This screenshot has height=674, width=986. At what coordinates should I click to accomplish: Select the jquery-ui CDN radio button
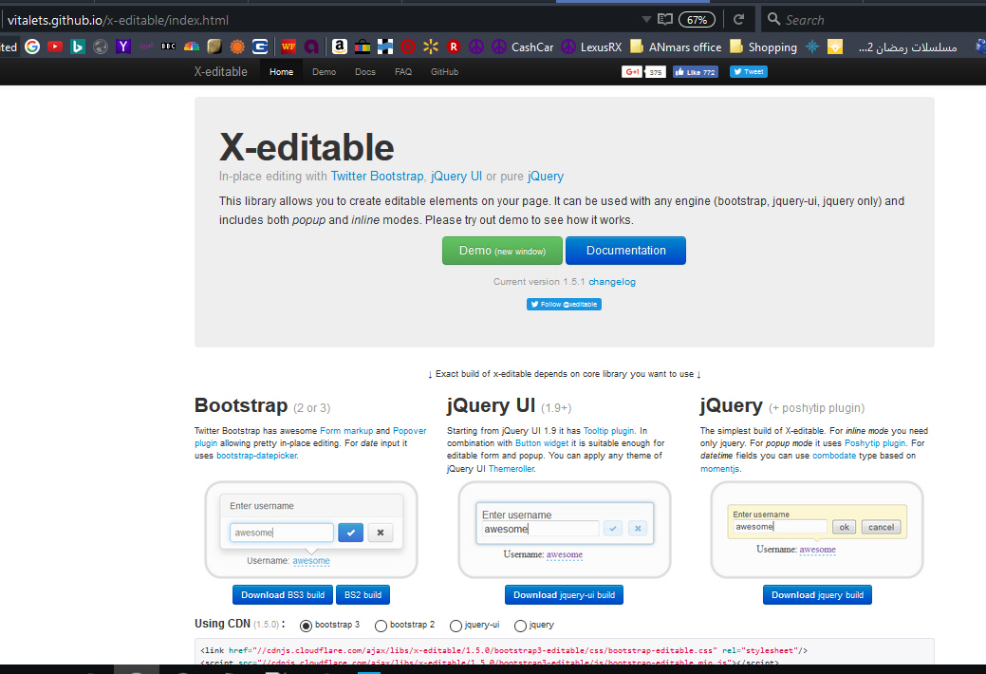tap(456, 626)
